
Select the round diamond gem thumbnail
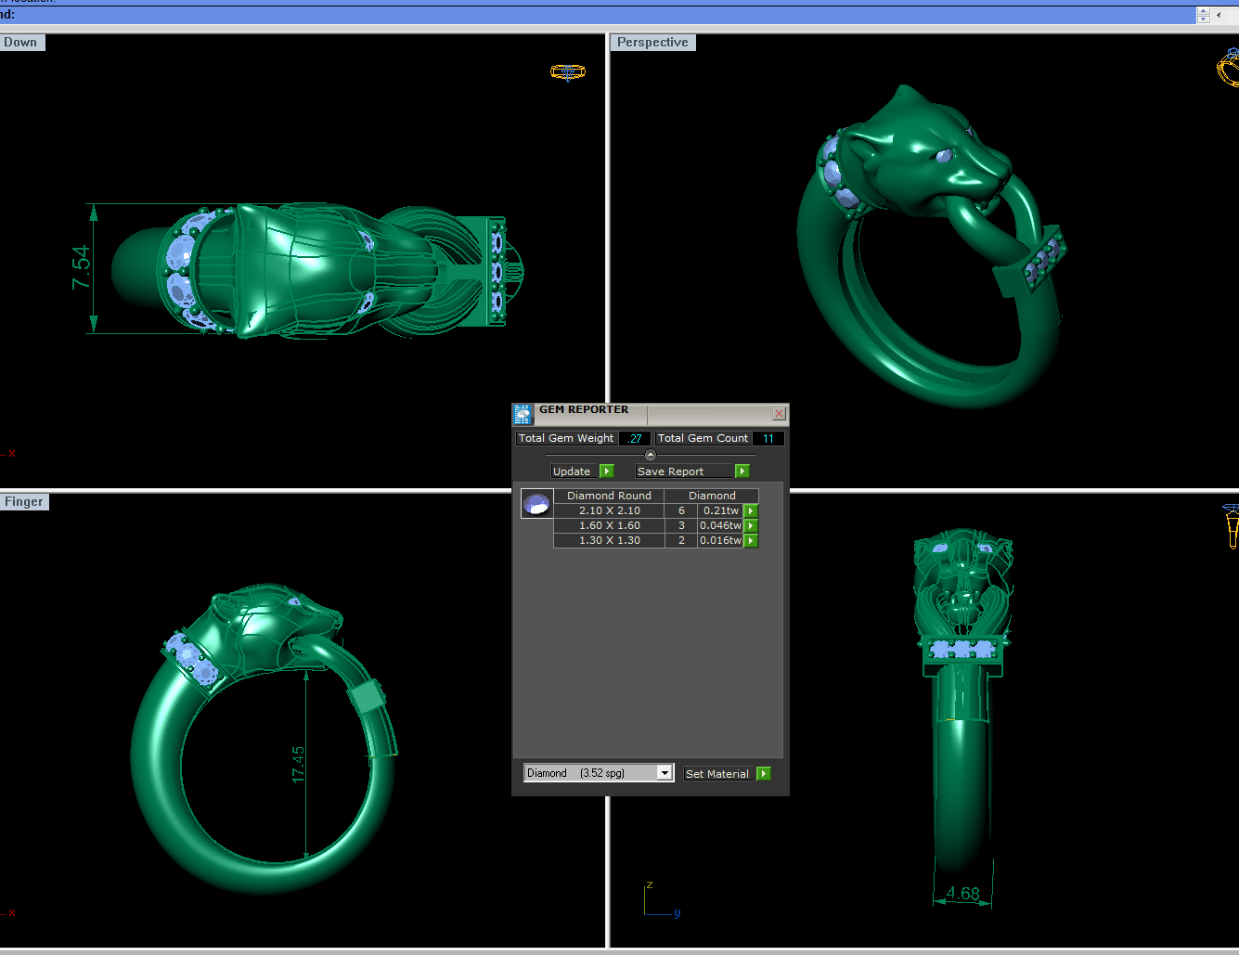[x=536, y=504]
